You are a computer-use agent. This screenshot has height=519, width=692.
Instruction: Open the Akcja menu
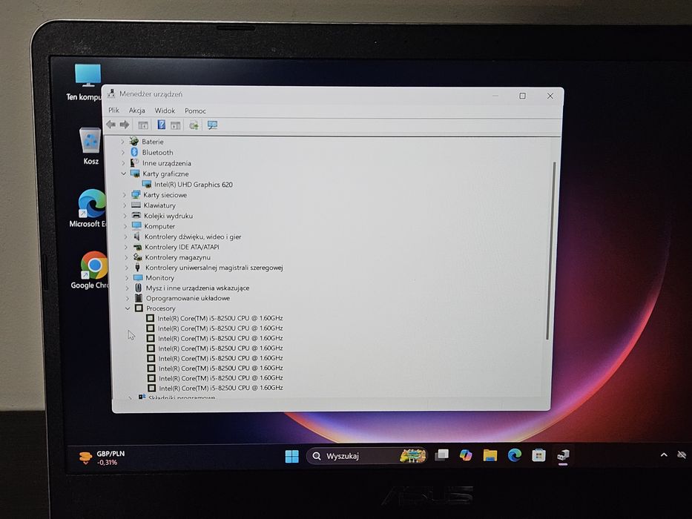point(136,110)
